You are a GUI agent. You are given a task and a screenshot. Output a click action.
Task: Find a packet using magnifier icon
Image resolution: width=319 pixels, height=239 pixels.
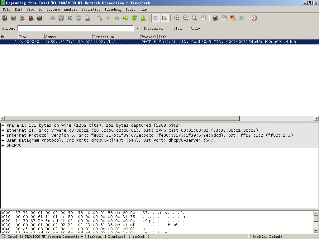click(100, 18)
